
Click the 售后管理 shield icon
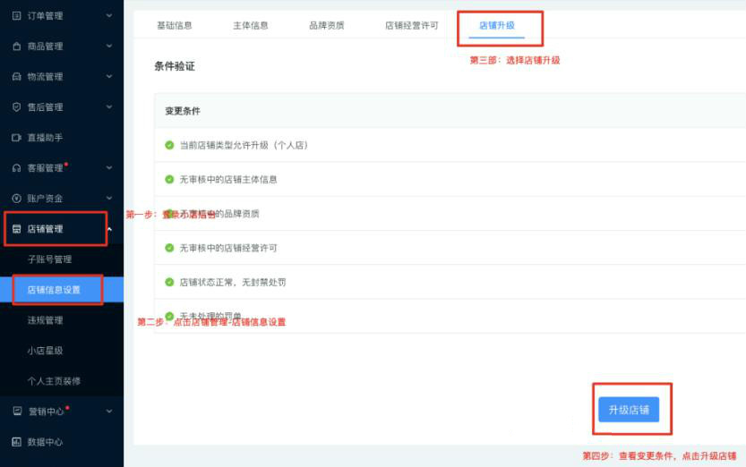coord(17,106)
